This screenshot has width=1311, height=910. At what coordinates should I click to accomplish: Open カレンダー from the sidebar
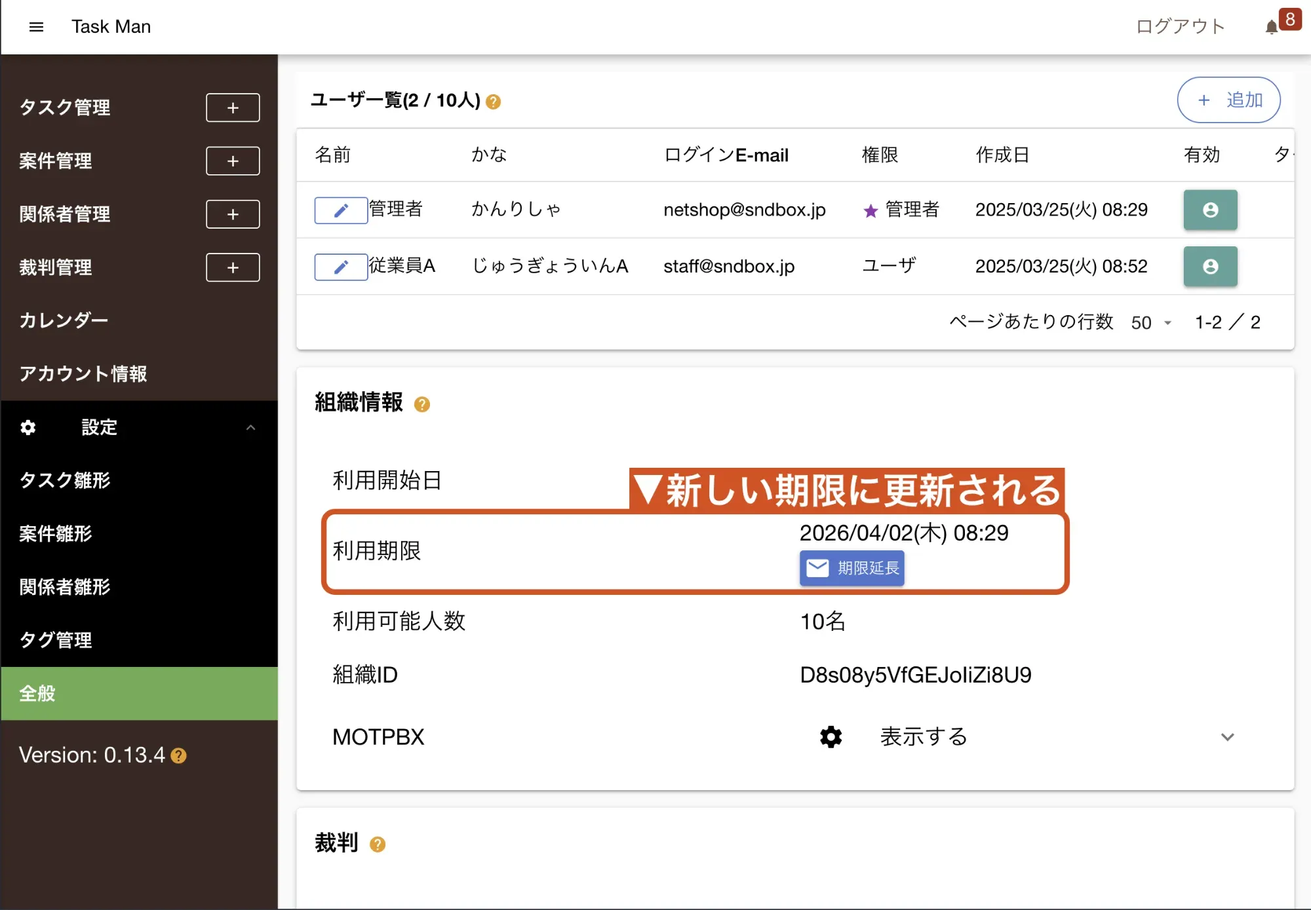pyautogui.click(x=64, y=320)
